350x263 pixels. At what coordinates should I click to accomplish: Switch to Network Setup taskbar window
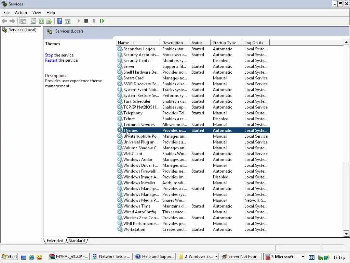coord(112,256)
